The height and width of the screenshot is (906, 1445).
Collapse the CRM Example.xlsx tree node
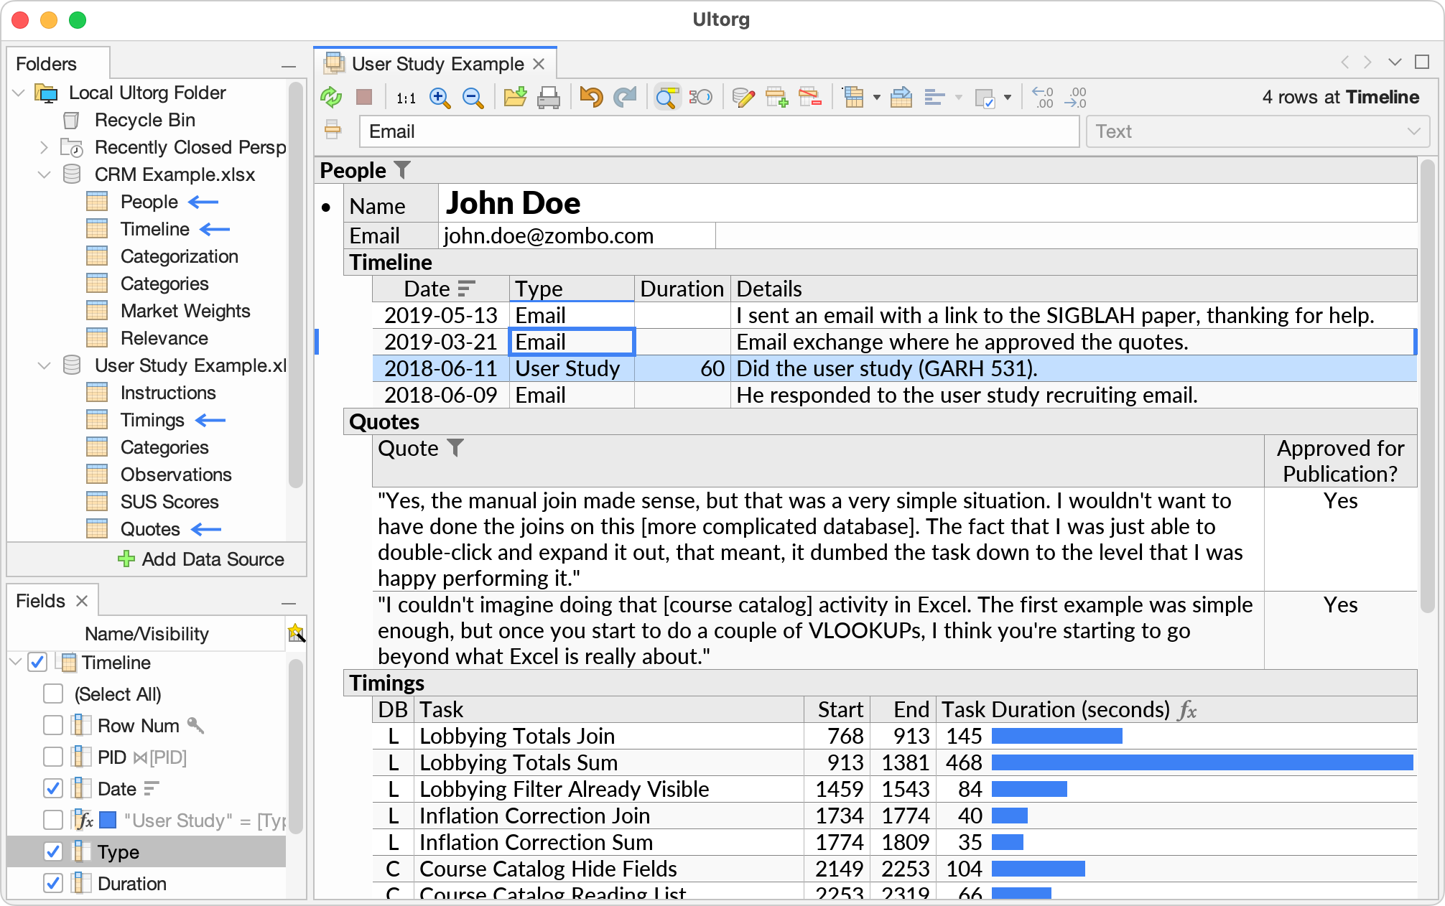pos(45,174)
